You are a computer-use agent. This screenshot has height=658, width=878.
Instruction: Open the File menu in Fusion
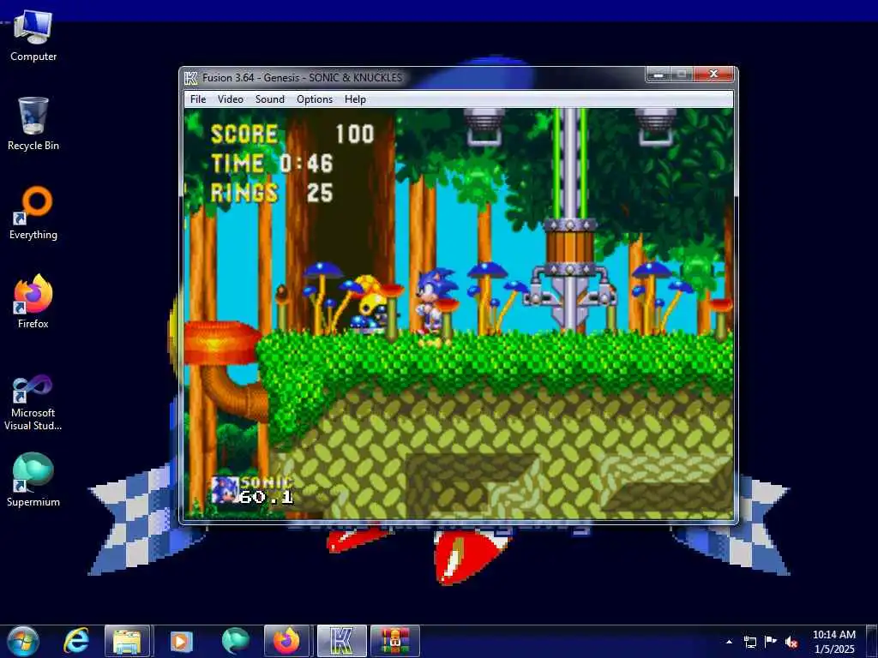(x=198, y=99)
